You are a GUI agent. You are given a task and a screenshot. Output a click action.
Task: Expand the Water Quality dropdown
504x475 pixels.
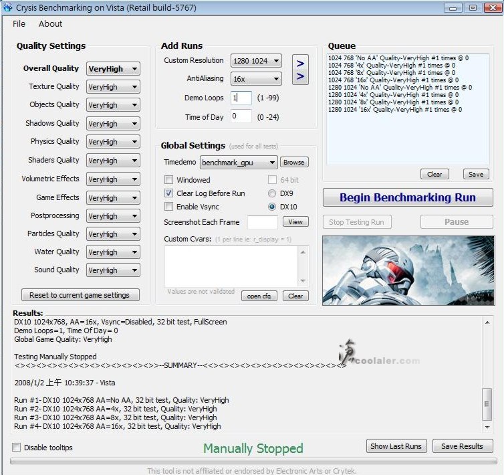(x=113, y=252)
